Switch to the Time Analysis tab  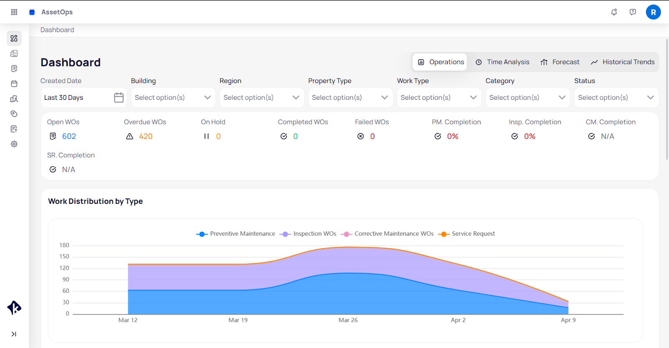click(x=503, y=62)
